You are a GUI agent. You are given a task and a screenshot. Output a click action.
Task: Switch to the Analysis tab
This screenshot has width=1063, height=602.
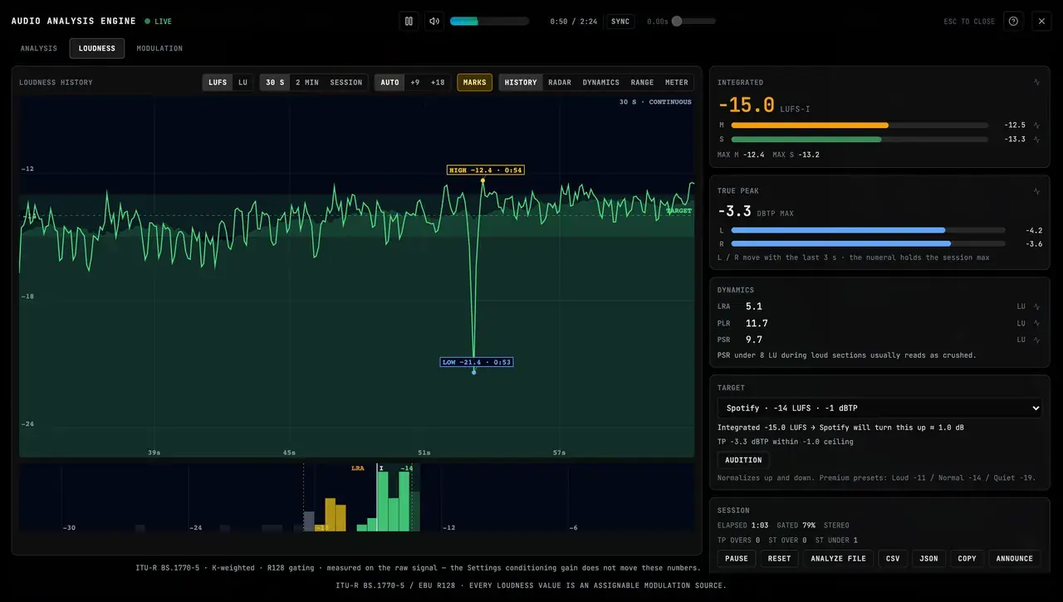coord(39,48)
